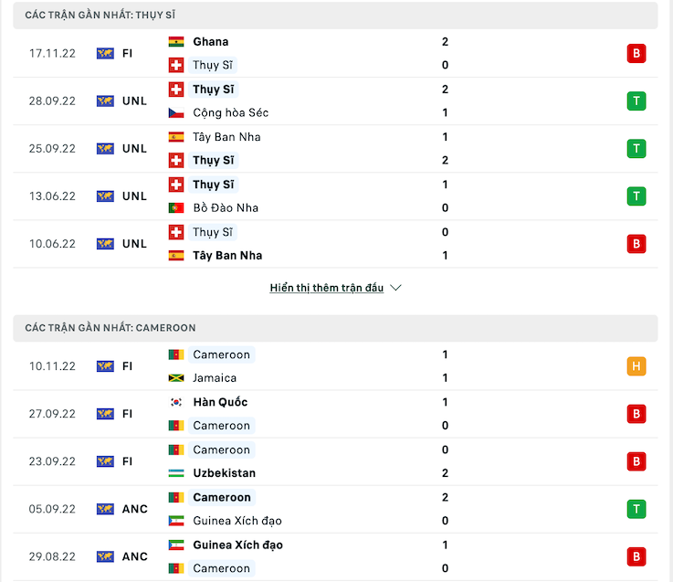The height and width of the screenshot is (582, 673).
Task: Click the South Korea flag icon
Action: click(176, 402)
